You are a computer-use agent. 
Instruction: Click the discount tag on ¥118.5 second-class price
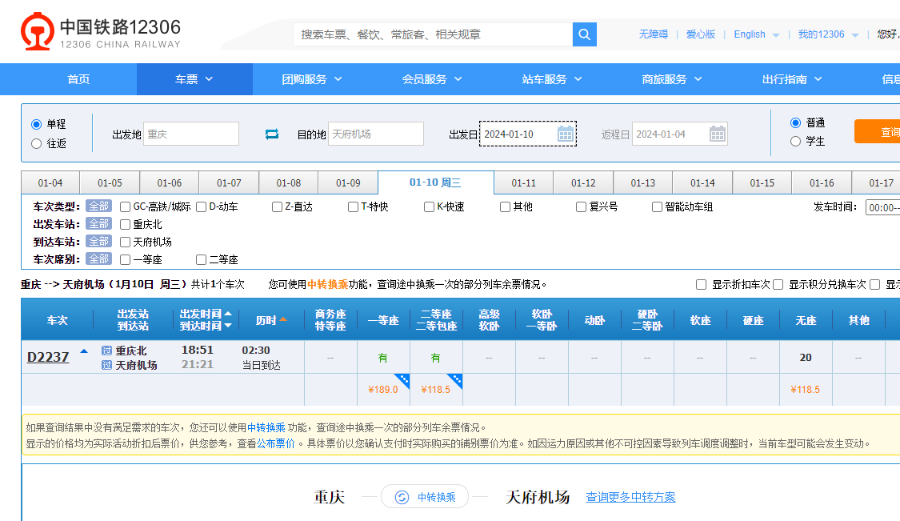pos(456,380)
